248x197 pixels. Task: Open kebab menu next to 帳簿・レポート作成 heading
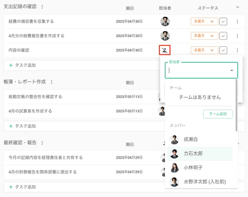52,82
